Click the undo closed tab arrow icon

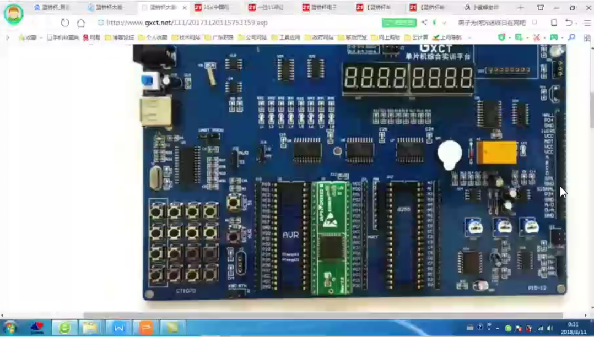569,23
